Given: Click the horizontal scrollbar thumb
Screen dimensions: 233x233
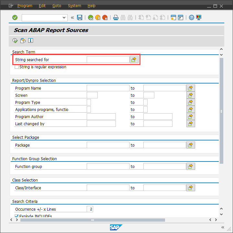Looking at the screenshot, I should 93,220.
